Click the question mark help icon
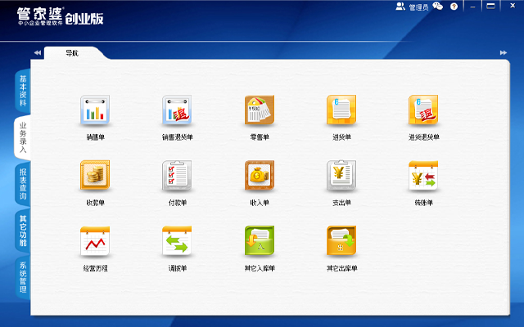The height and width of the screenshot is (327, 524). (x=454, y=7)
